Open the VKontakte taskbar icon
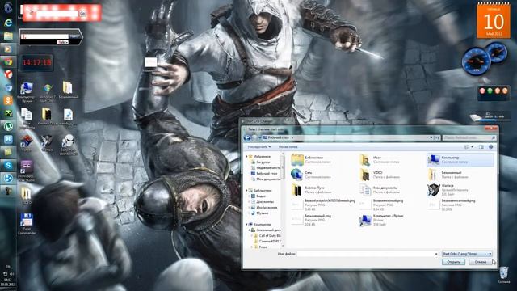 click(x=8, y=139)
